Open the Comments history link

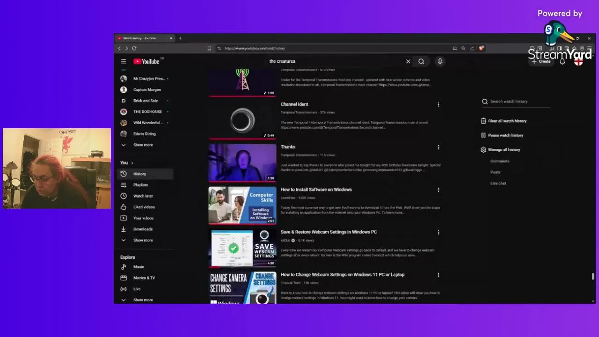click(500, 161)
